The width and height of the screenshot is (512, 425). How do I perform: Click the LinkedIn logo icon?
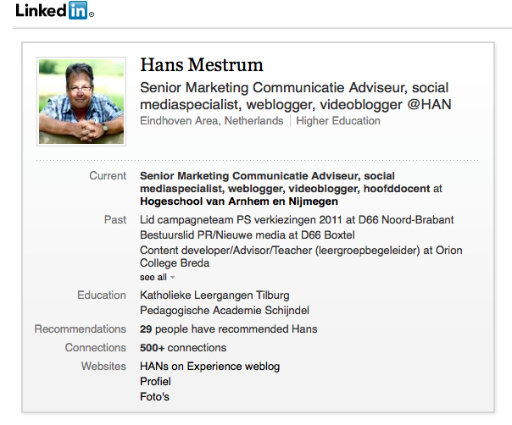pos(54,10)
